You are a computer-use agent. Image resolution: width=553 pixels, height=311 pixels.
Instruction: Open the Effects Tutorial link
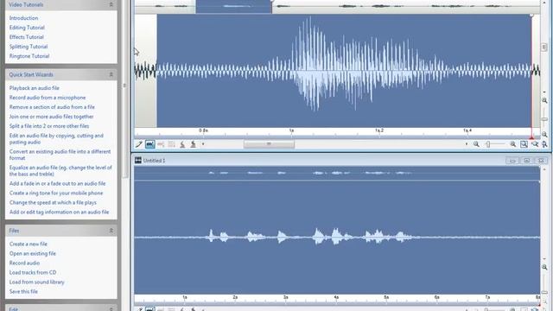(27, 37)
